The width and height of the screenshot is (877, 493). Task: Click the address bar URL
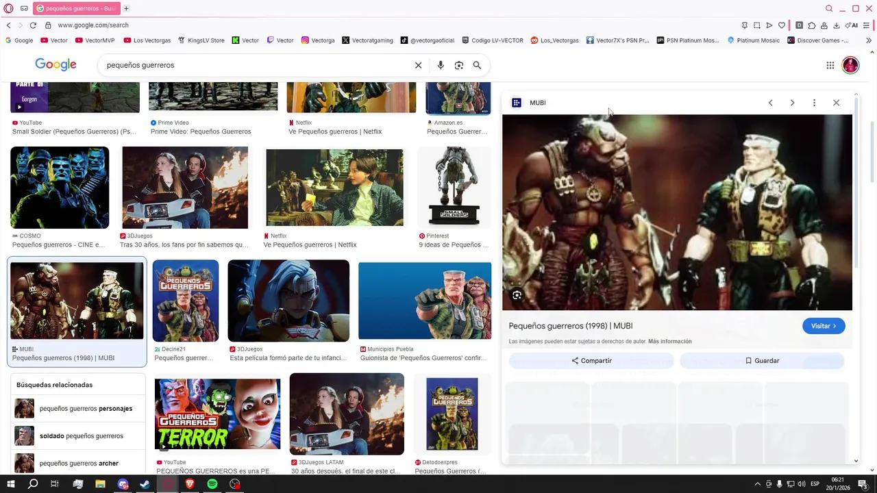[93, 25]
